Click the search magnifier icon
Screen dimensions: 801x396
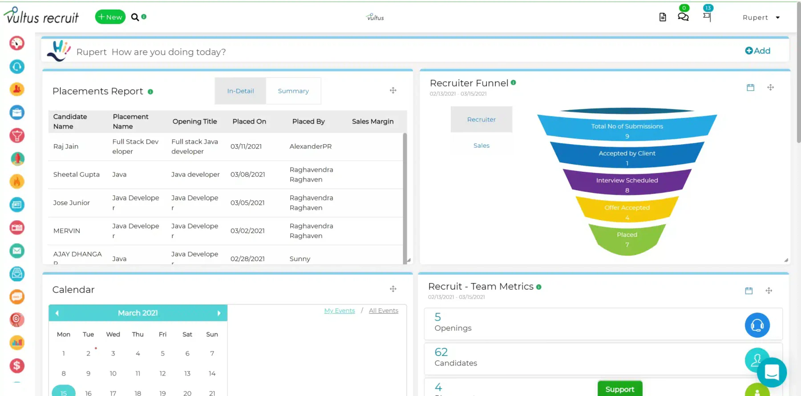pos(135,17)
